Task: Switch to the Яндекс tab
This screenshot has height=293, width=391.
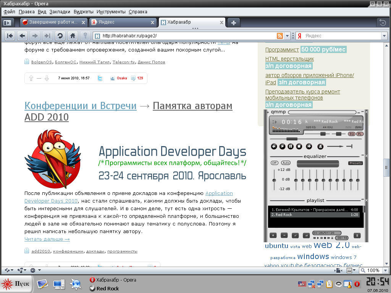Action: [123, 23]
